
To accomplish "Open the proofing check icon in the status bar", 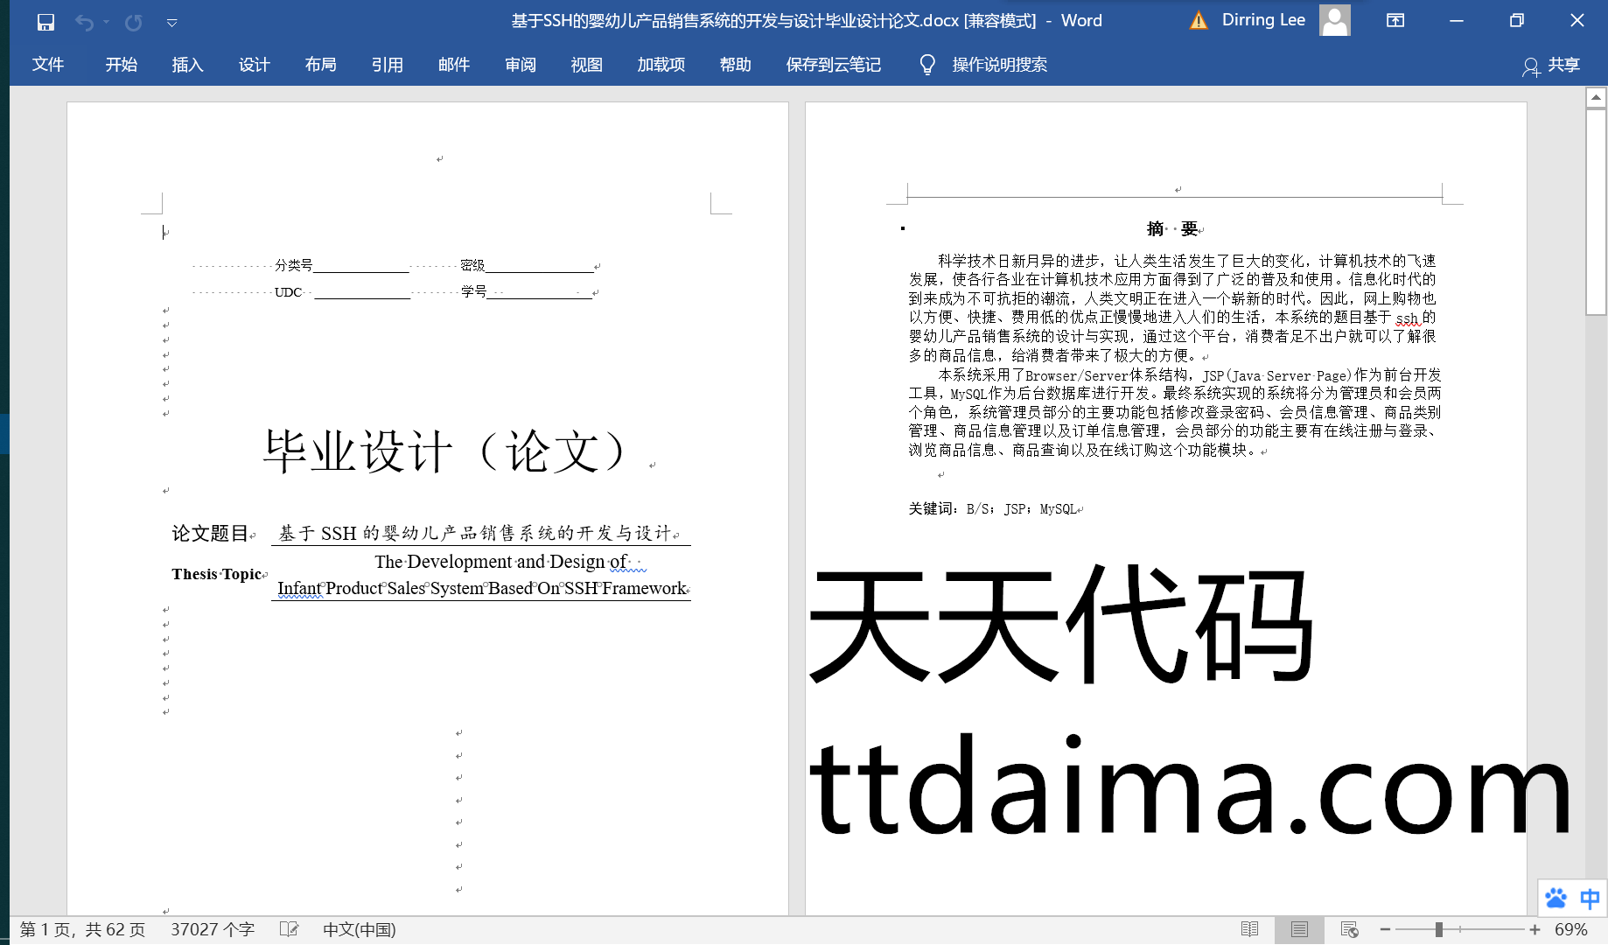I will (x=289, y=929).
